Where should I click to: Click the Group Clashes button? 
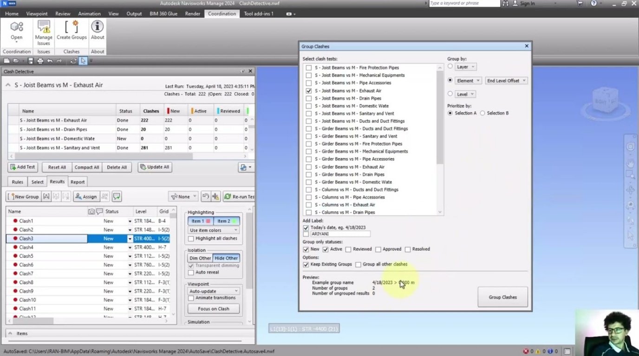click(x=502, y=297)
